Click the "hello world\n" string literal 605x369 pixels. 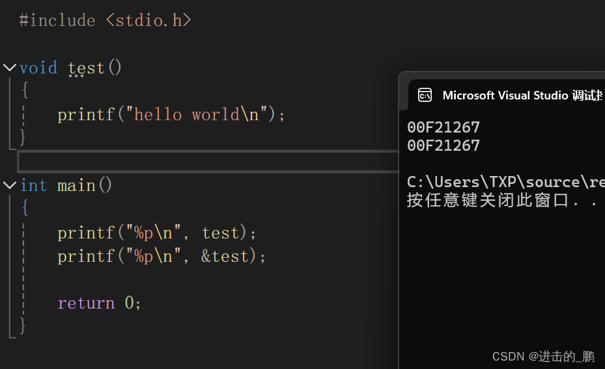[x=197, y=115]
